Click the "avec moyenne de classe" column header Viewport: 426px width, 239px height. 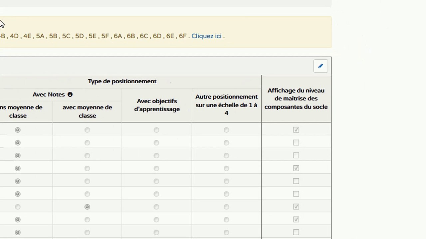[87, 112]
